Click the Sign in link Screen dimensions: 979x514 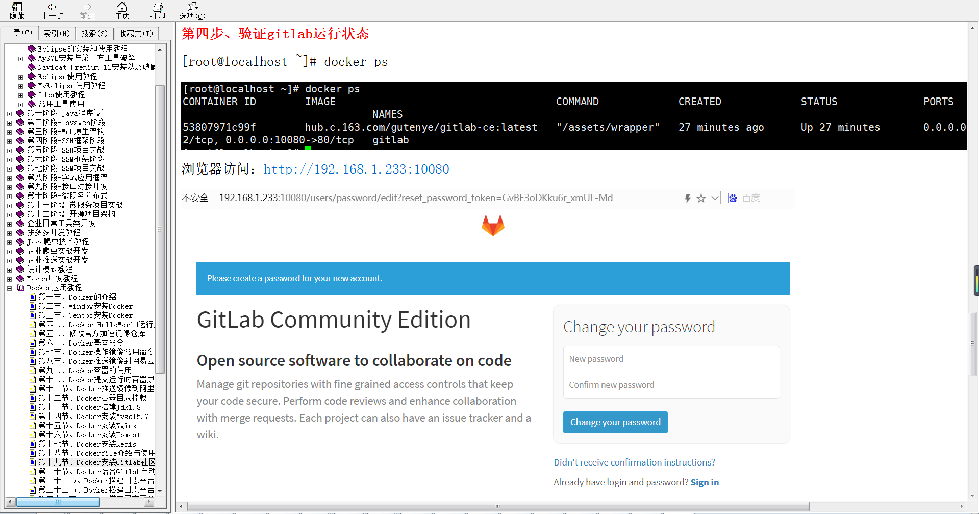(705, 482)
